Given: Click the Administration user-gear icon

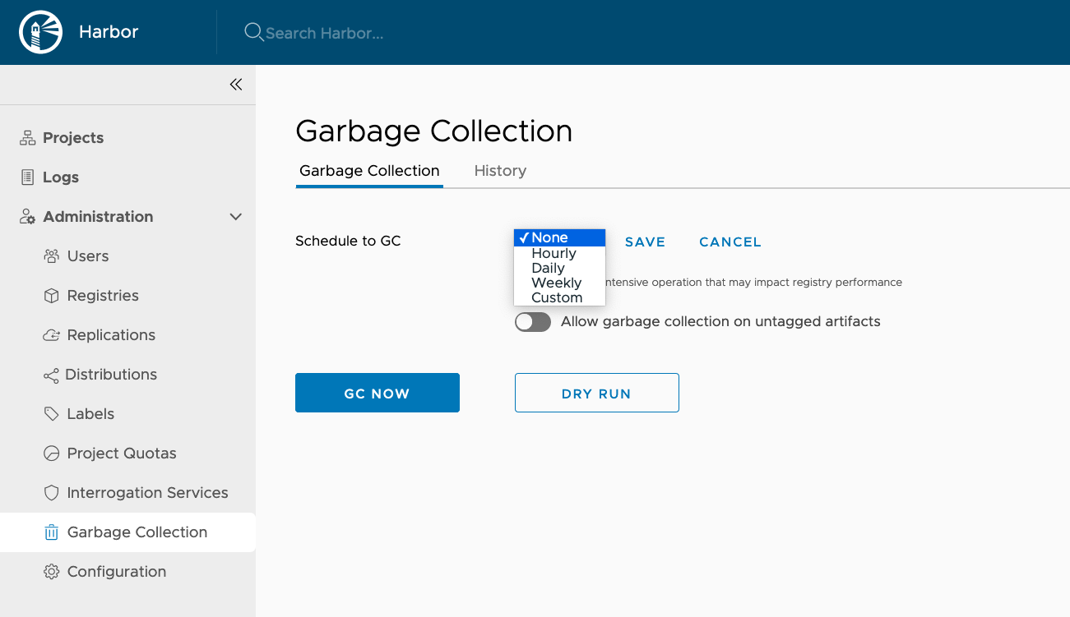Looking at the screenshot, I should (27, 217).
